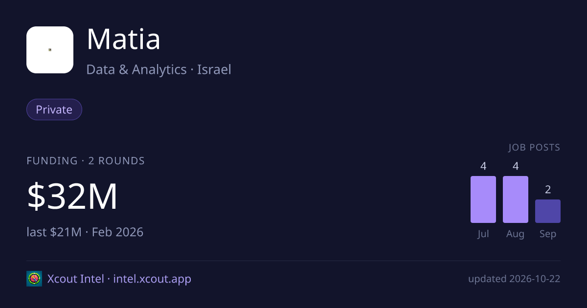Click the Jul month label
Viewport: 587px width, 308px height.
click(x=483, y=234)
